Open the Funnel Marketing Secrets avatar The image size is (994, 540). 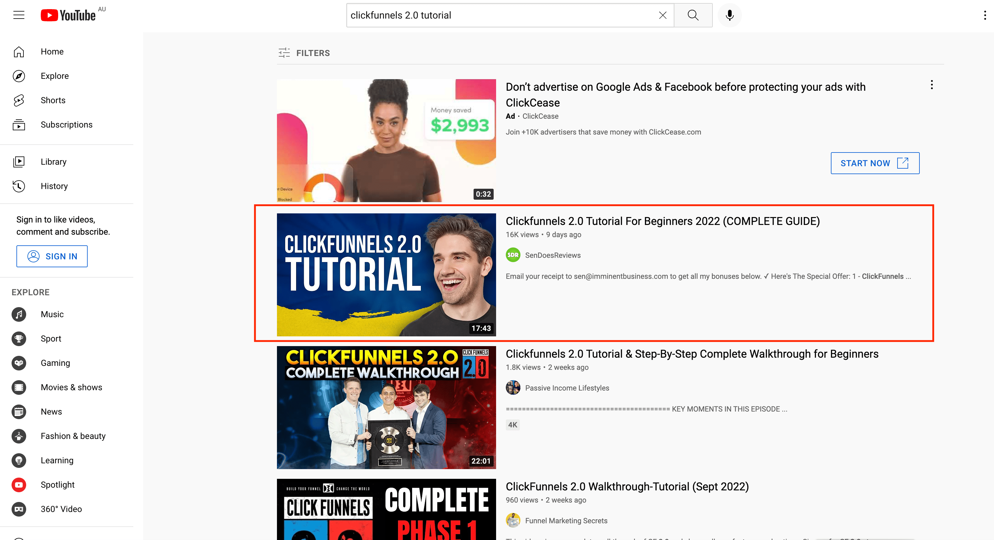coord(513,520)
